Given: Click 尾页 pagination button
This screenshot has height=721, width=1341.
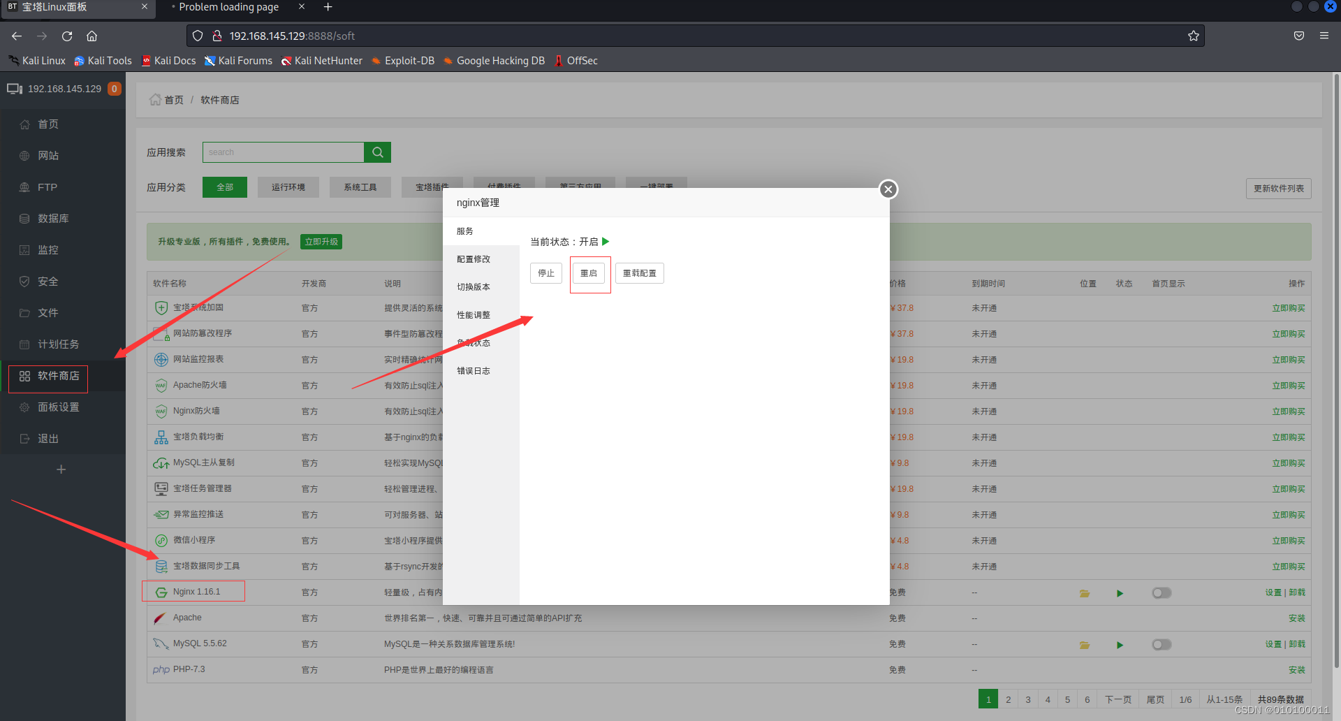Looking at the screenshot, I should point(1156,699).
